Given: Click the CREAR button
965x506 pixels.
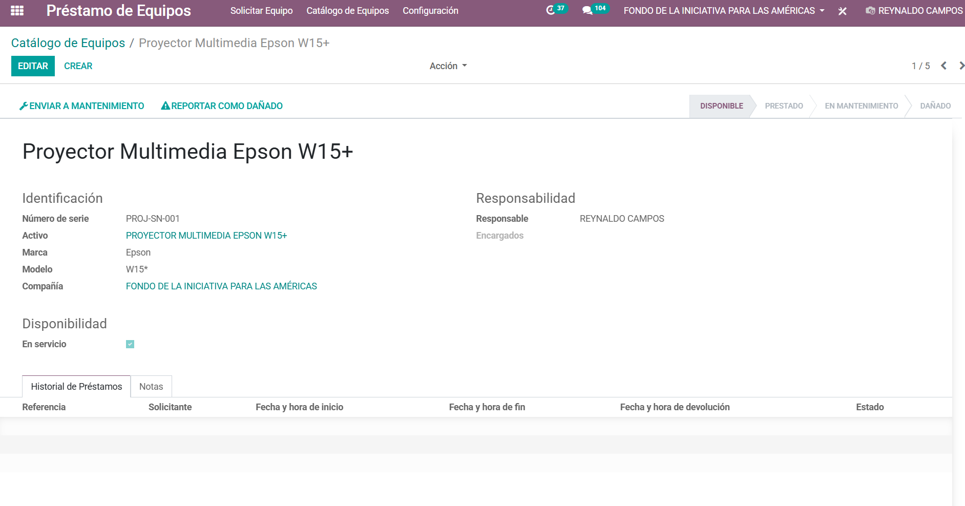Looking at the screenshot, I should pos(78,66).
